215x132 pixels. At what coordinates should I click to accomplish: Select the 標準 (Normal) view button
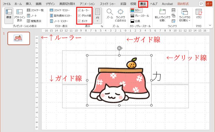point(9,16)
